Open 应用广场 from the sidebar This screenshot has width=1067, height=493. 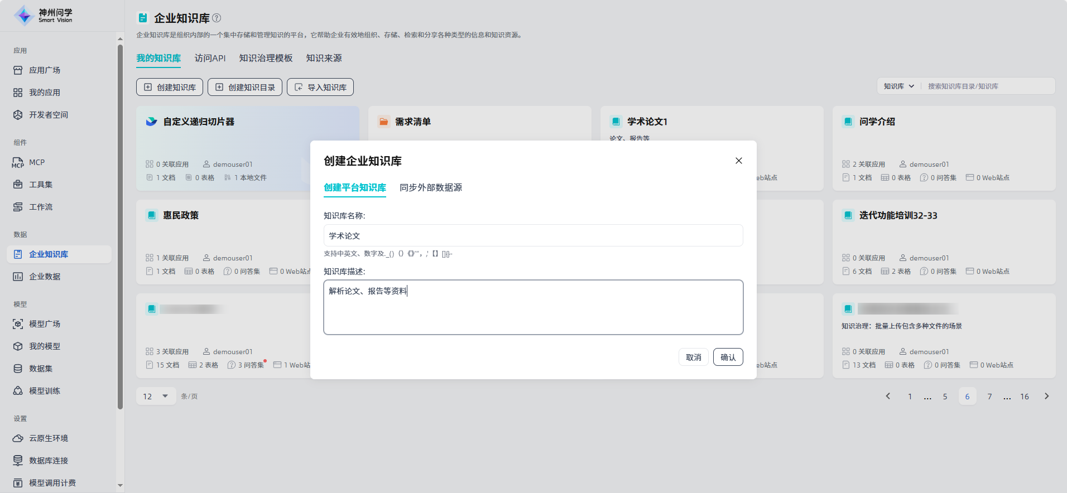click(x=45, y=70)
